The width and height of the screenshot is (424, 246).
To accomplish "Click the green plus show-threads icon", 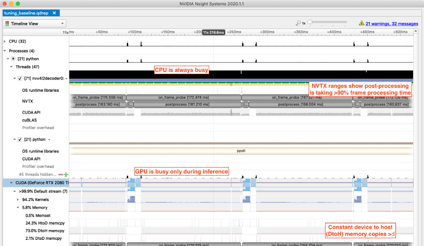I will click(66, 175).
